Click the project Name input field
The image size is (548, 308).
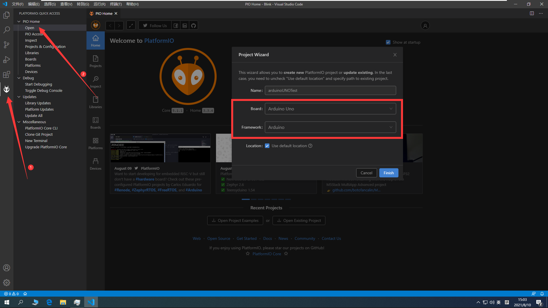click(330, 90)
